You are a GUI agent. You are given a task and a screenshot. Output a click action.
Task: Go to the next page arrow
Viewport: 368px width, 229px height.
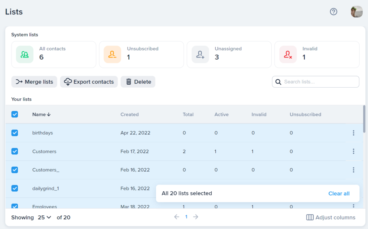[195, 217]
